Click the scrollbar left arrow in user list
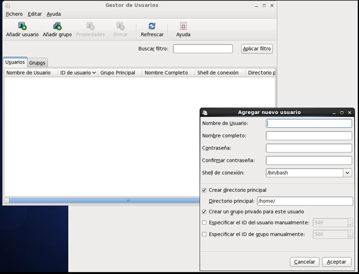Image resolution: width=359 pixels, height=274 pixels. point(7,201)
